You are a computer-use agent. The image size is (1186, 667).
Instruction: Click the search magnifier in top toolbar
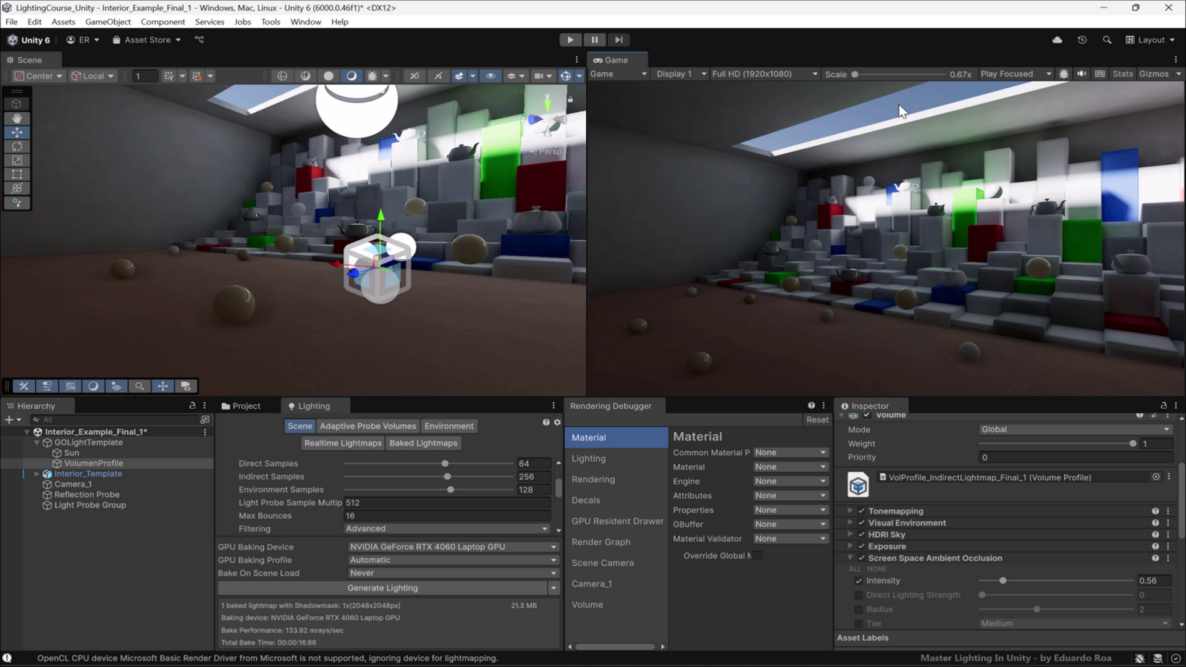[x=1107, y=40]
